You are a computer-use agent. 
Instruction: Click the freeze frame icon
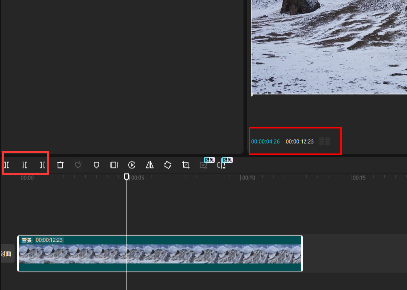pos(114,165)
